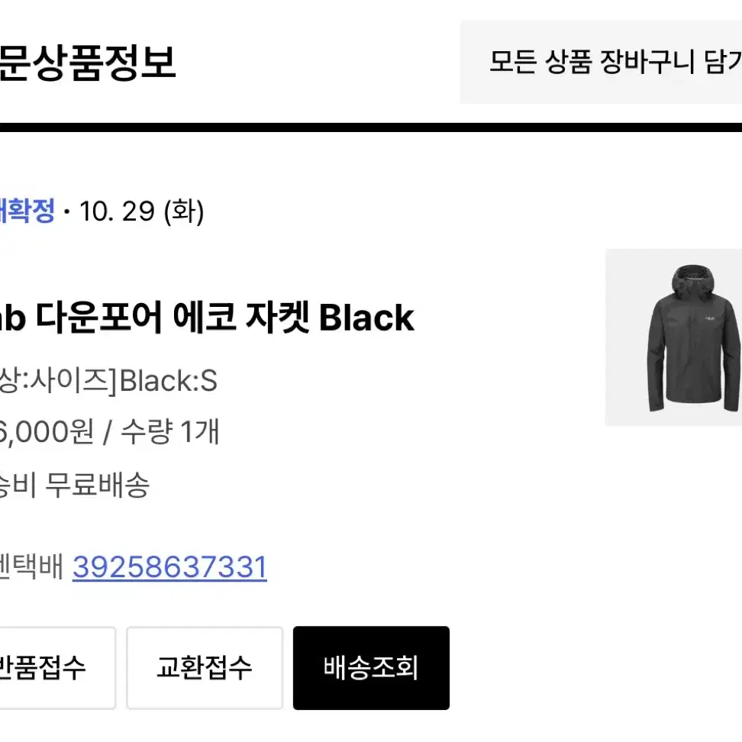Click the size "S" in option line
This screenshot has width=742, height=742.
coord(211,382)
